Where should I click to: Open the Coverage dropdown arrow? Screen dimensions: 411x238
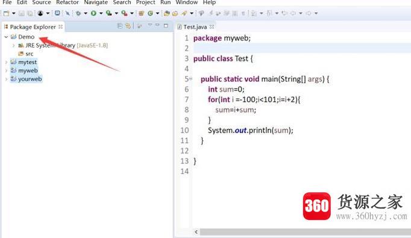pos(116,13)
